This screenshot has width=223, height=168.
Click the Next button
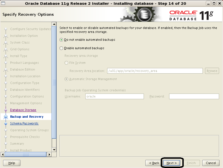tap(171, 163)
